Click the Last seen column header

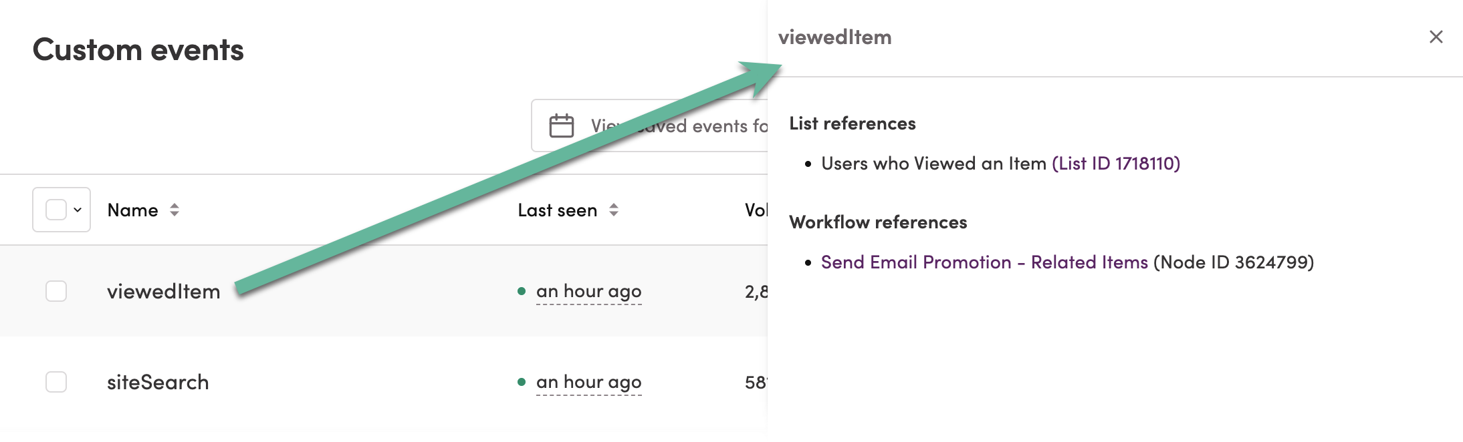pyautogui.click(x=558, y=210)
